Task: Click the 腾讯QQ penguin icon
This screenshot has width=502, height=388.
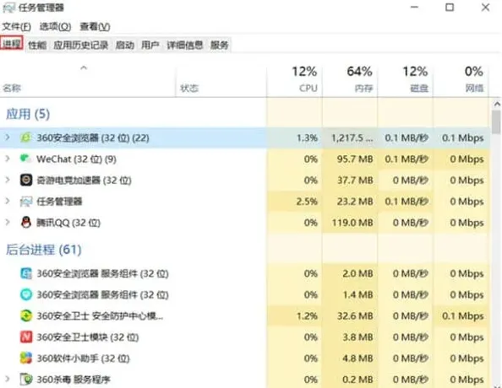Action: tap(26, 223)
